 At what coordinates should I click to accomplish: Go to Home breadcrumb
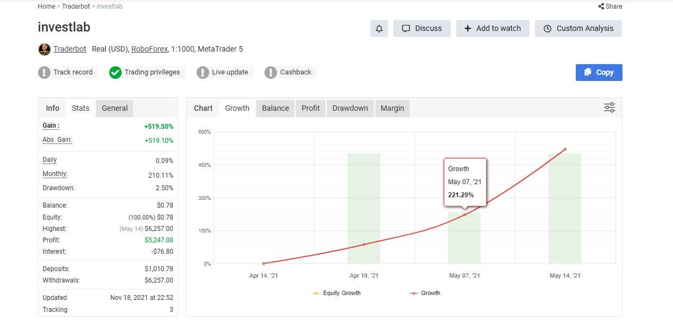(46, 7)
